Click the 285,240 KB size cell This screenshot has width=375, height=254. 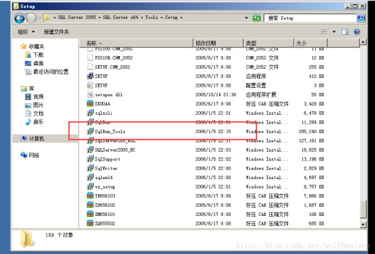311,131
